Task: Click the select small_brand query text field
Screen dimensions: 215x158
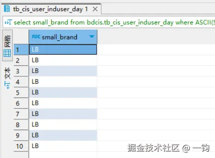Action: pyautogui.click(x=109, y=22)
